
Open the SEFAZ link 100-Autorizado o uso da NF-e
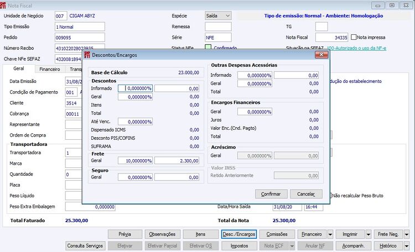pos(356,48)
